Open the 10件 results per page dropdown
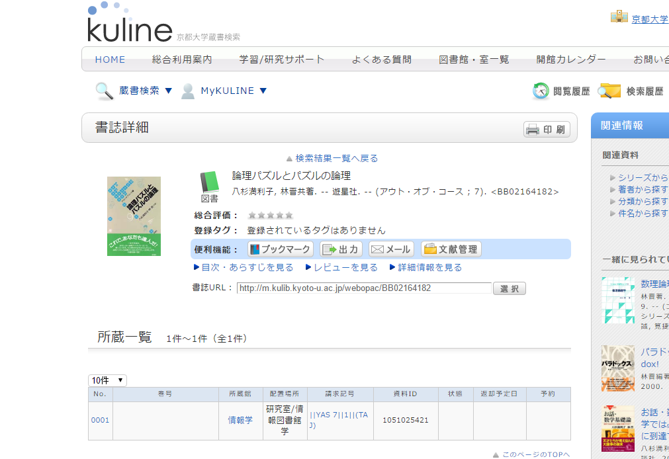 [x=107, y=380]
